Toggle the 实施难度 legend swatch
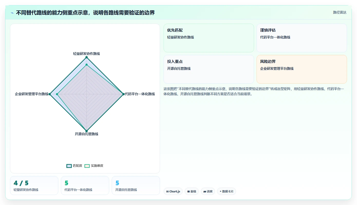The width and height of the screenshot is (357, 205). click(x=87, y=166)
